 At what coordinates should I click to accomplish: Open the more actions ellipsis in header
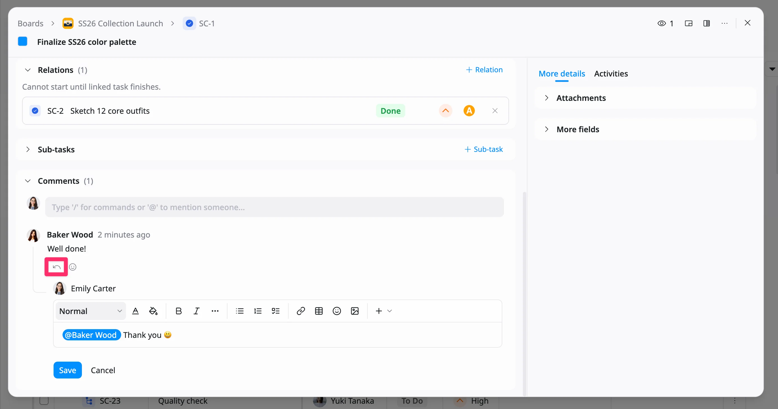pyautogui.click(x=724, y=23)
